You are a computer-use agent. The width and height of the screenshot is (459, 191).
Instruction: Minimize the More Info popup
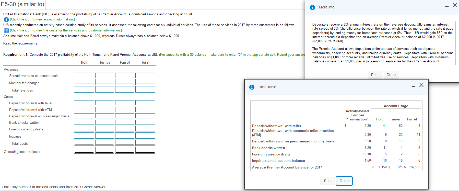[x=447, y=7]
